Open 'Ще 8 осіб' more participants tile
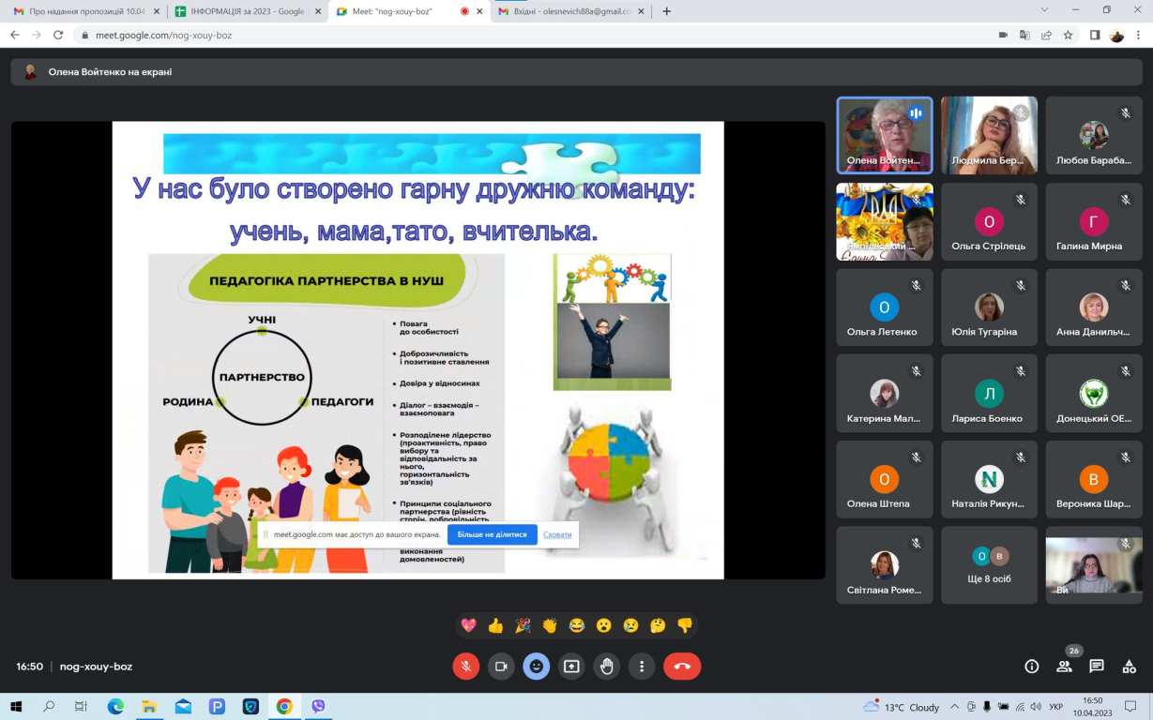Screen dimensions: 1153x720 (989, 565)
